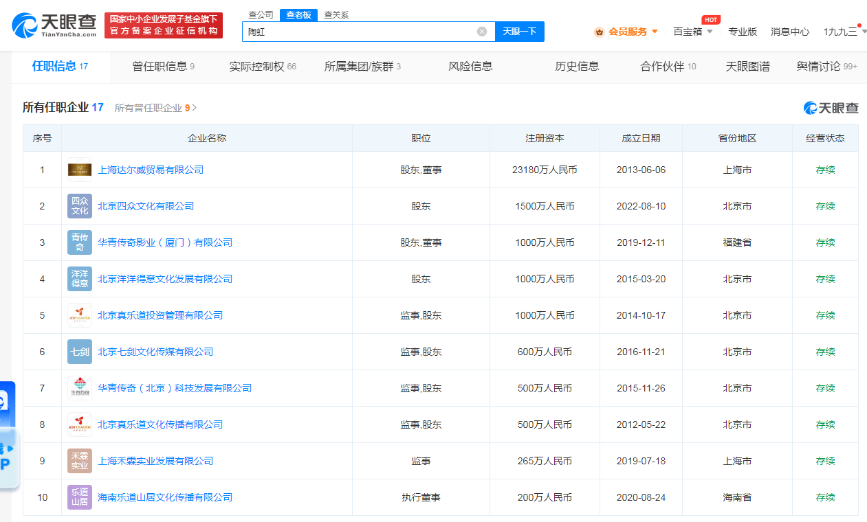Open 海南乐道山居文化传播有限公司 link

[x=165, y=497]
